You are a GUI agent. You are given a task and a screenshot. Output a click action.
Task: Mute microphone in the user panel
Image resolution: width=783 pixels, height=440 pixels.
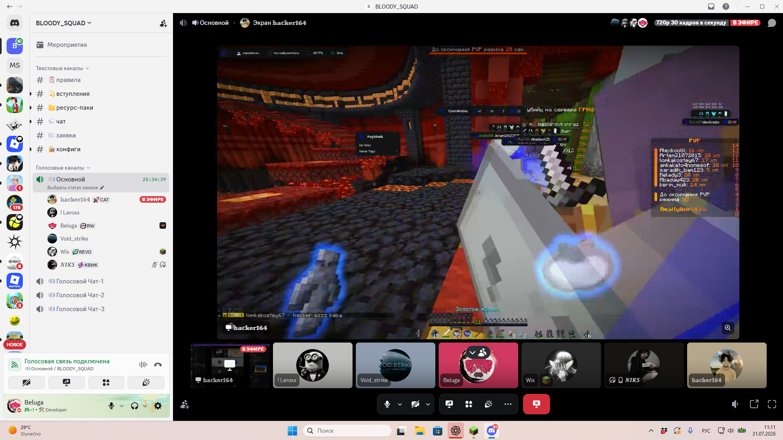tap(111, 406)
